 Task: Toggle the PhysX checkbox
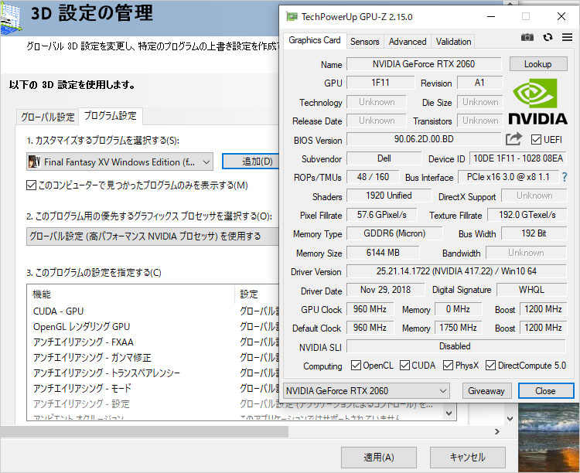coord(448,366)
